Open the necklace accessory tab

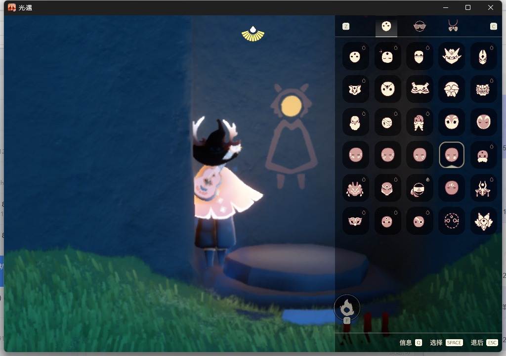453,26
